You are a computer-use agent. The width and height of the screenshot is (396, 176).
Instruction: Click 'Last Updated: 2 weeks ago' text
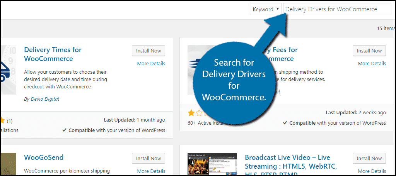click(356, 112)
